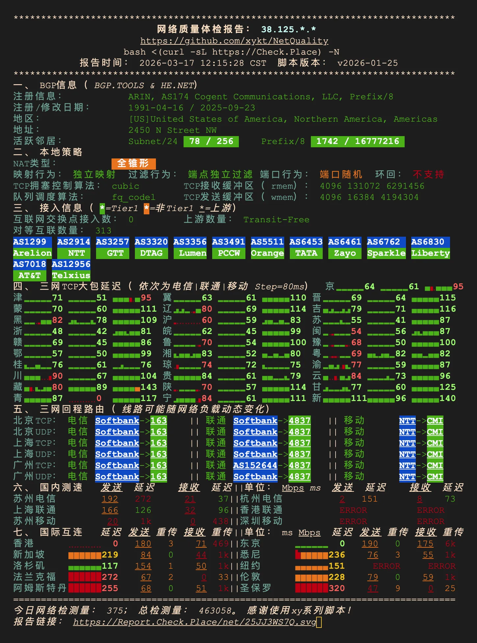Select the PCCW label
Image resolution: width=477 pixels, height=643 pixels.
(x=229, y=253)
